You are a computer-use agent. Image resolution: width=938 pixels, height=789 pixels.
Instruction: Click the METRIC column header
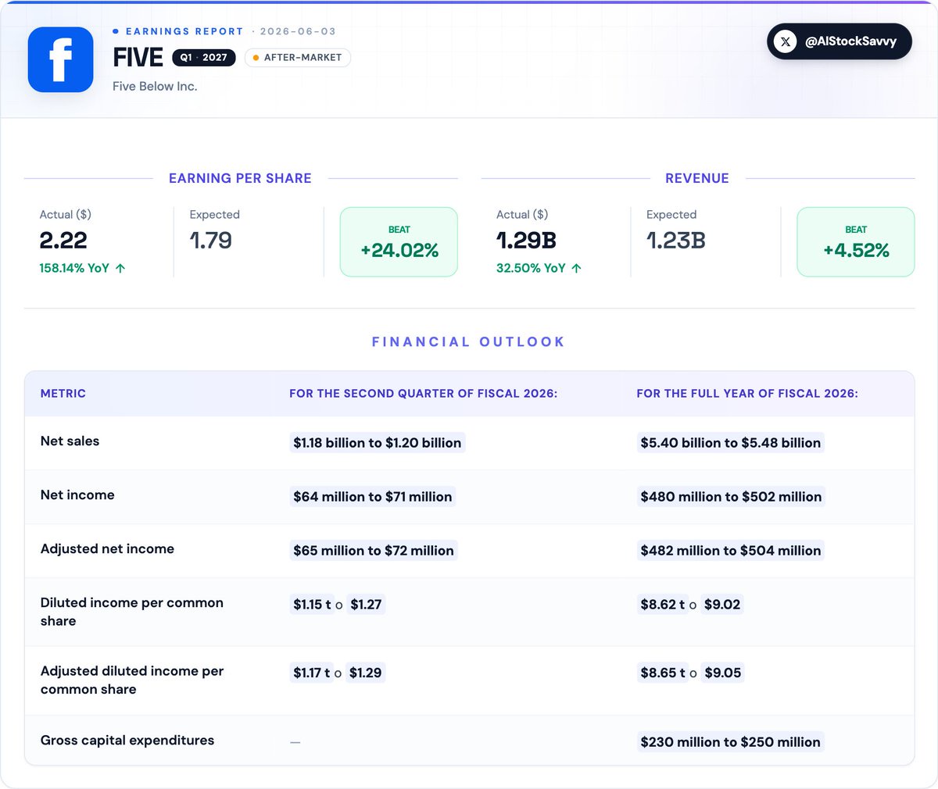[63, 394]
